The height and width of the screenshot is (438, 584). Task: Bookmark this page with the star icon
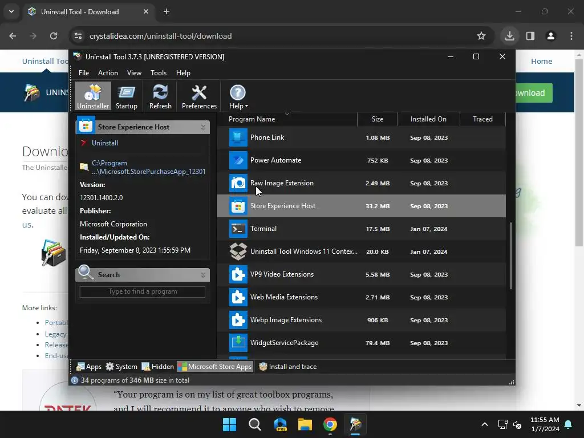[x=481, y=36]
